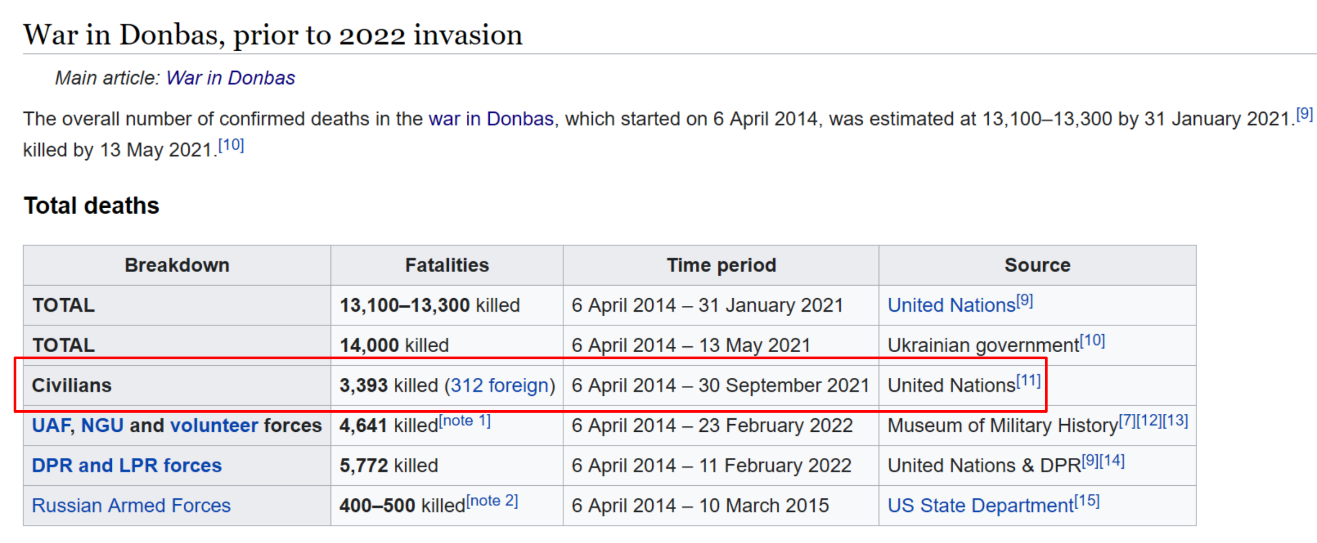Click the United Nations link in first TOTAL row

[951, 305]
